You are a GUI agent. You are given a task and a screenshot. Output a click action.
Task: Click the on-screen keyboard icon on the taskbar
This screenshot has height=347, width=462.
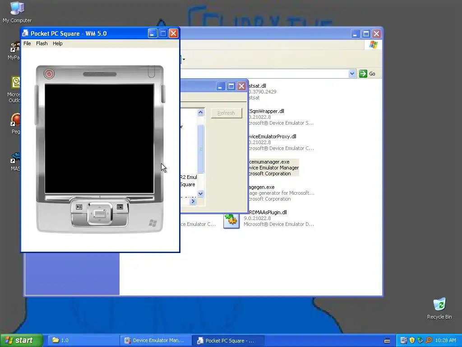[387, 341]
